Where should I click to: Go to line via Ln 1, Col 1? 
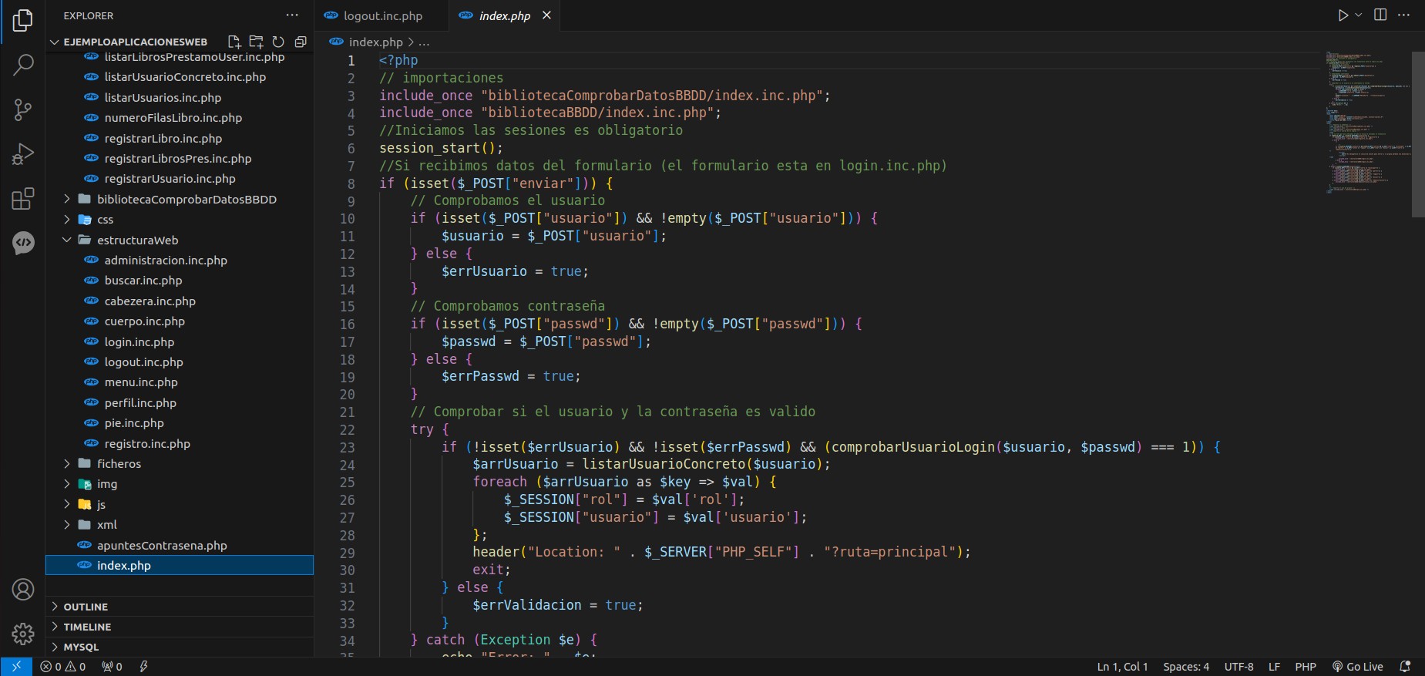coord(1123,667)
